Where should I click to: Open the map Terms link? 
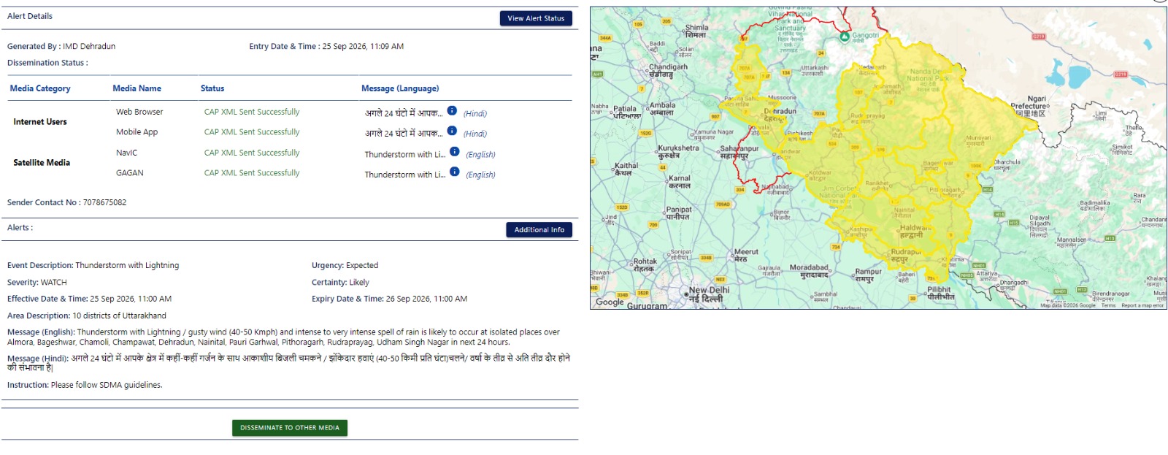coord(1108,305)
